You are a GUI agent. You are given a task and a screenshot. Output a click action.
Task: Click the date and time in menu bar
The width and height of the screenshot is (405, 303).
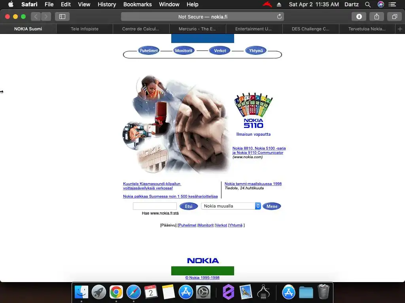(314, 4)
